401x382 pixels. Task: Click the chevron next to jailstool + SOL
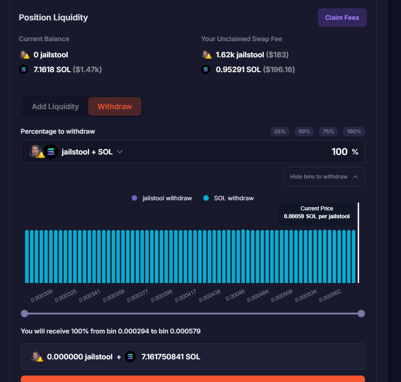click(120, 152)
